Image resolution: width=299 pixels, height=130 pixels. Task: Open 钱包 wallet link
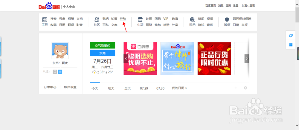click(x=158, y=25)
